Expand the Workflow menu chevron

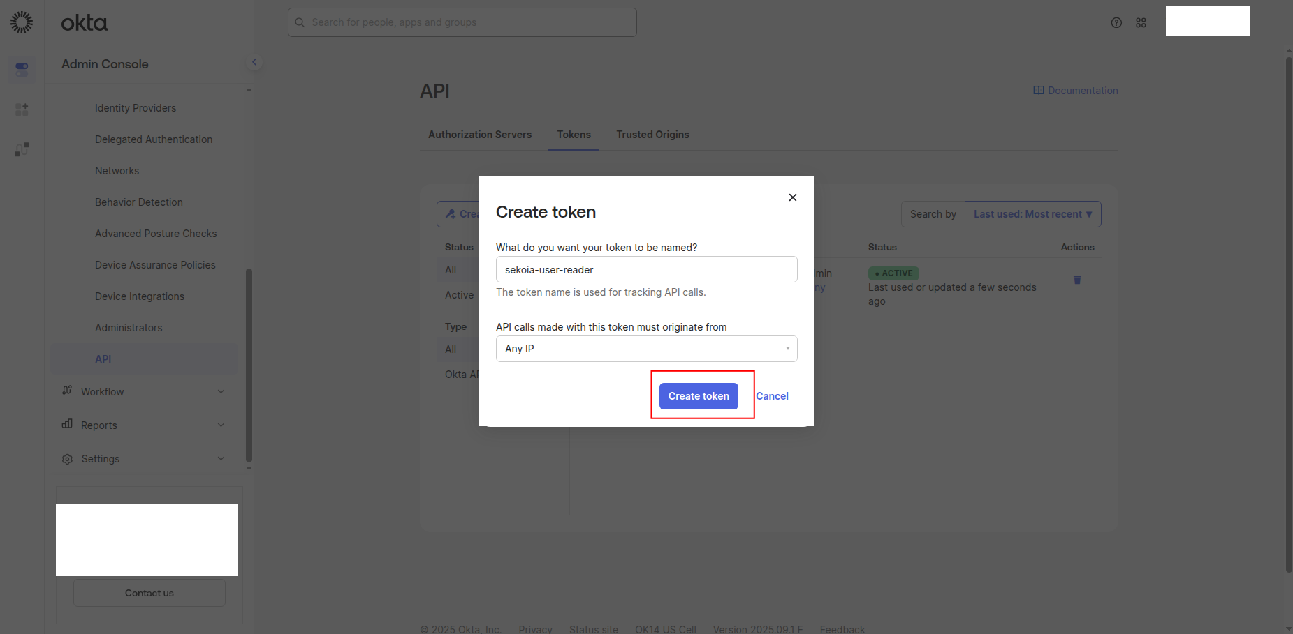(x=221, y=391)
